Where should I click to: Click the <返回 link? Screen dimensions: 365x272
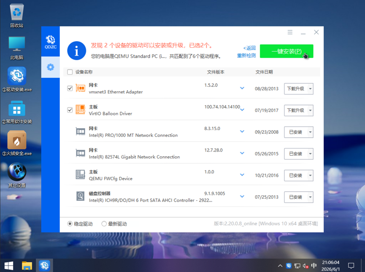click(x=249, y=48)
